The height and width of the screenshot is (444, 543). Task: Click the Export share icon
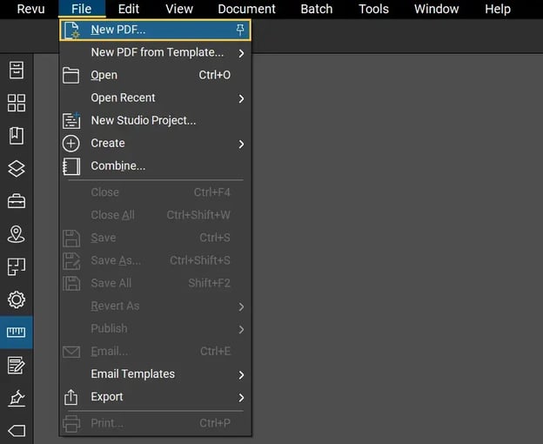coord(71,397)
